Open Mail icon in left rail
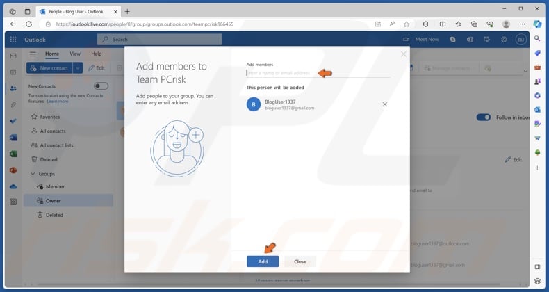The height and width of the screenshot is (292, 549). point(13,56)
